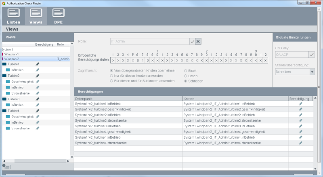
Task: Click checkmark icon next to IT_Admin role
Action: point(192,41)
